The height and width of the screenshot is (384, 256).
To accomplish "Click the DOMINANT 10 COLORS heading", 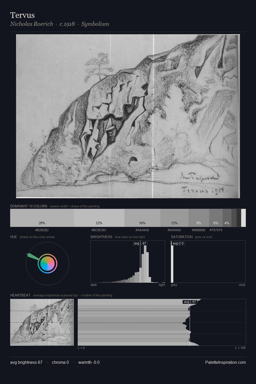I will [29, 206].
